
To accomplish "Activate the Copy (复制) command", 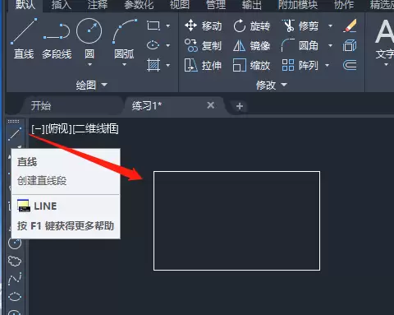I will tap(203, 45).
